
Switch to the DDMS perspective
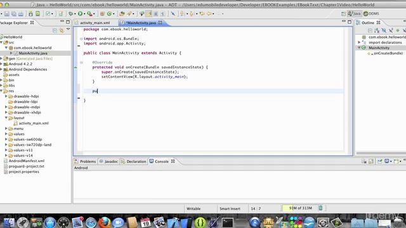click(371, 14)
